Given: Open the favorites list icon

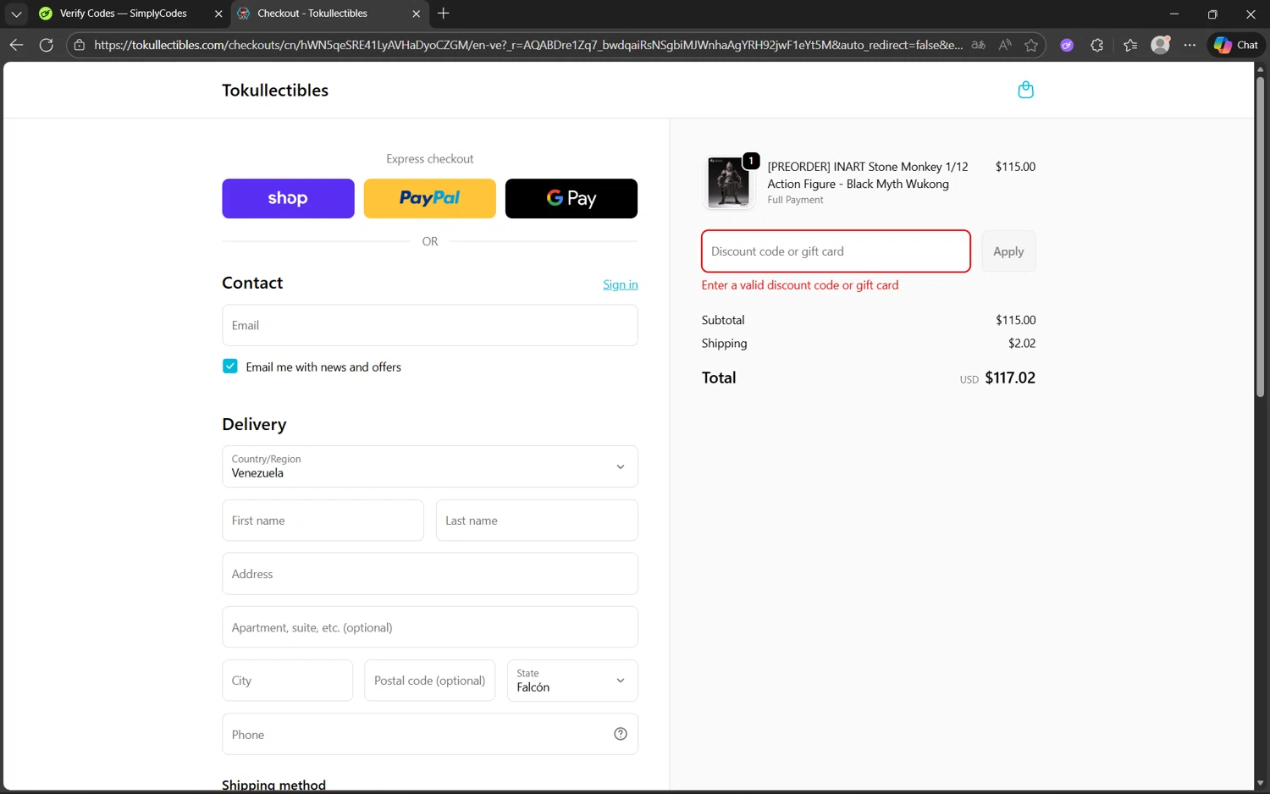Looking at the screenshot, I should click(1130, 45).
